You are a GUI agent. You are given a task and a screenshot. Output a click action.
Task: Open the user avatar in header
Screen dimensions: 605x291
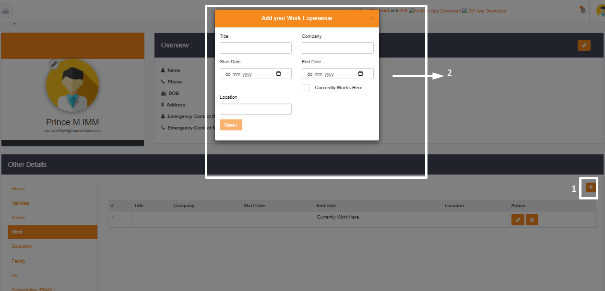click(600, 10)
